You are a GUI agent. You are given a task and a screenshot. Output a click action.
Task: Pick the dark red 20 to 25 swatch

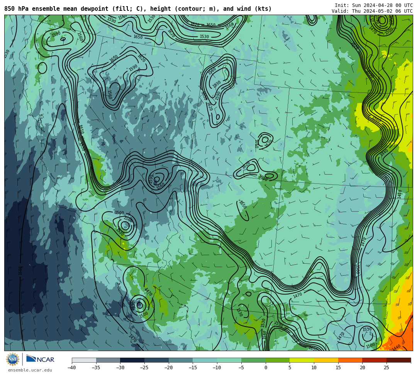coord(375,360)
